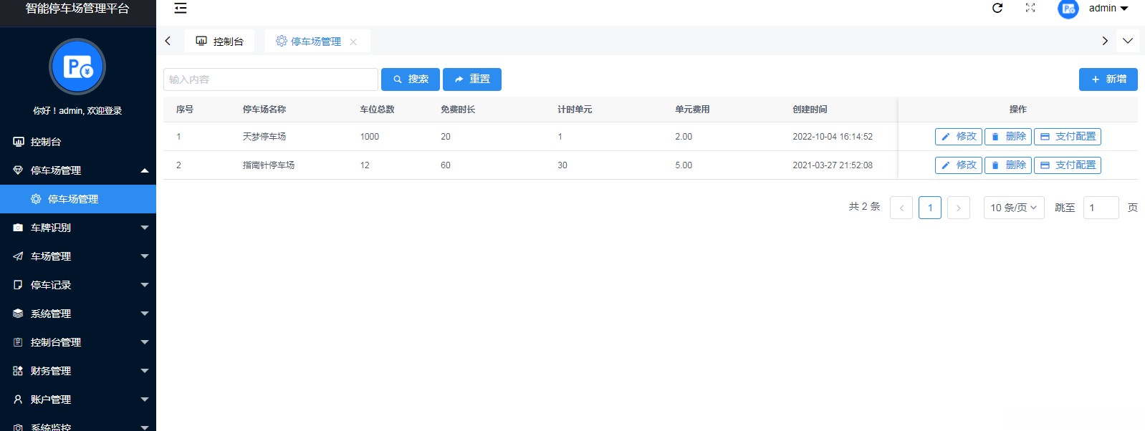1145x431 pixels.
Task: Expand the 车牌识别 sidebar menu
Action: click(x=78, y=228)
